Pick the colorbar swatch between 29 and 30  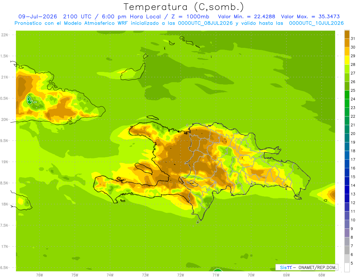(347, 51)
